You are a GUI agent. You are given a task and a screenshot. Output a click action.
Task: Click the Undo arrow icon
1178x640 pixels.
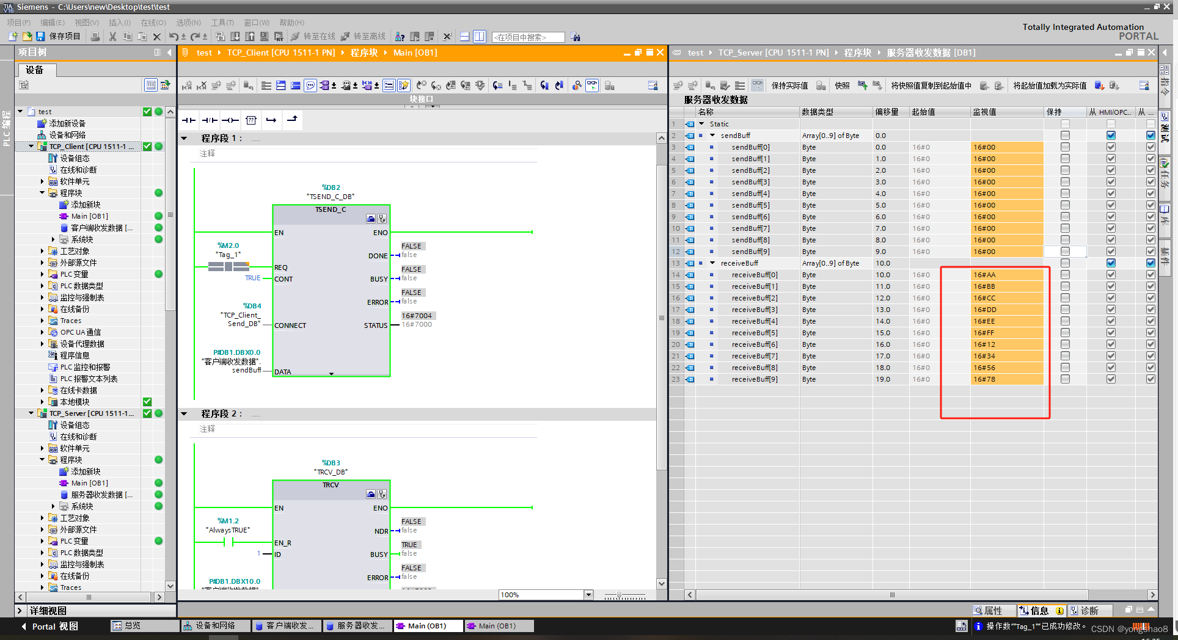[174, 37]
